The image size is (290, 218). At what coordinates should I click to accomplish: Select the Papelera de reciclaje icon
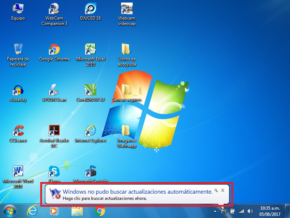click(x=18, y=49)
